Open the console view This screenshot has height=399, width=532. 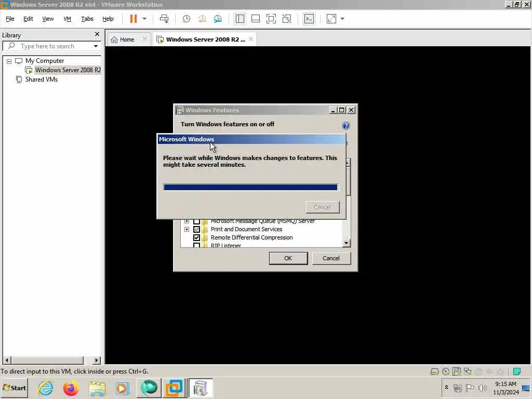[x=309, y=19]
